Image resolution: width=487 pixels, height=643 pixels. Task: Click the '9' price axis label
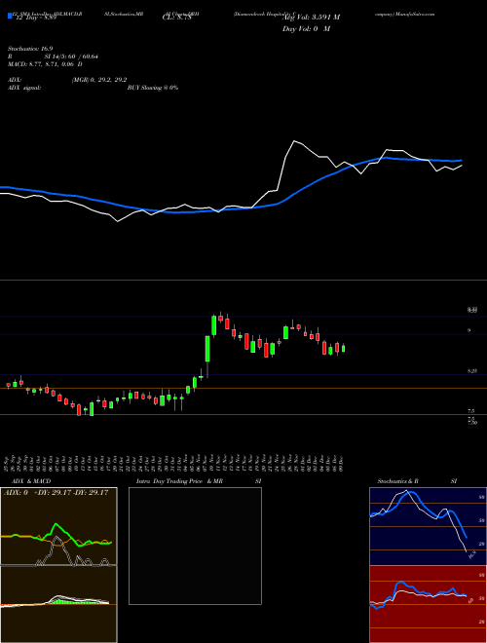coord(469,330)
